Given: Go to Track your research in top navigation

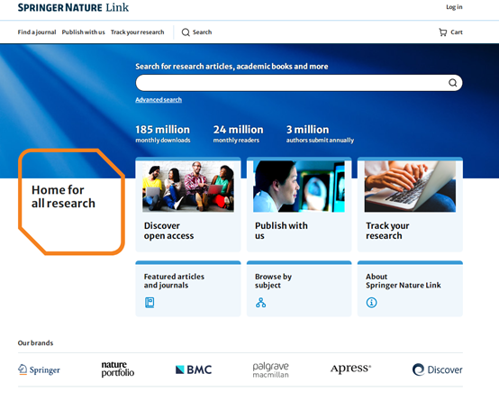Looking at the screenshot, I should tap(138, 32).
